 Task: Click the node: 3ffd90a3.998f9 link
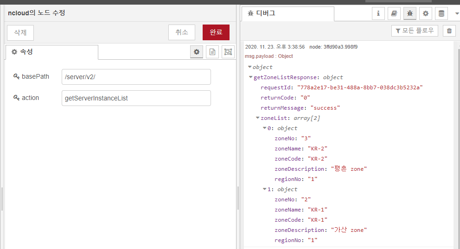coord(333,47)
